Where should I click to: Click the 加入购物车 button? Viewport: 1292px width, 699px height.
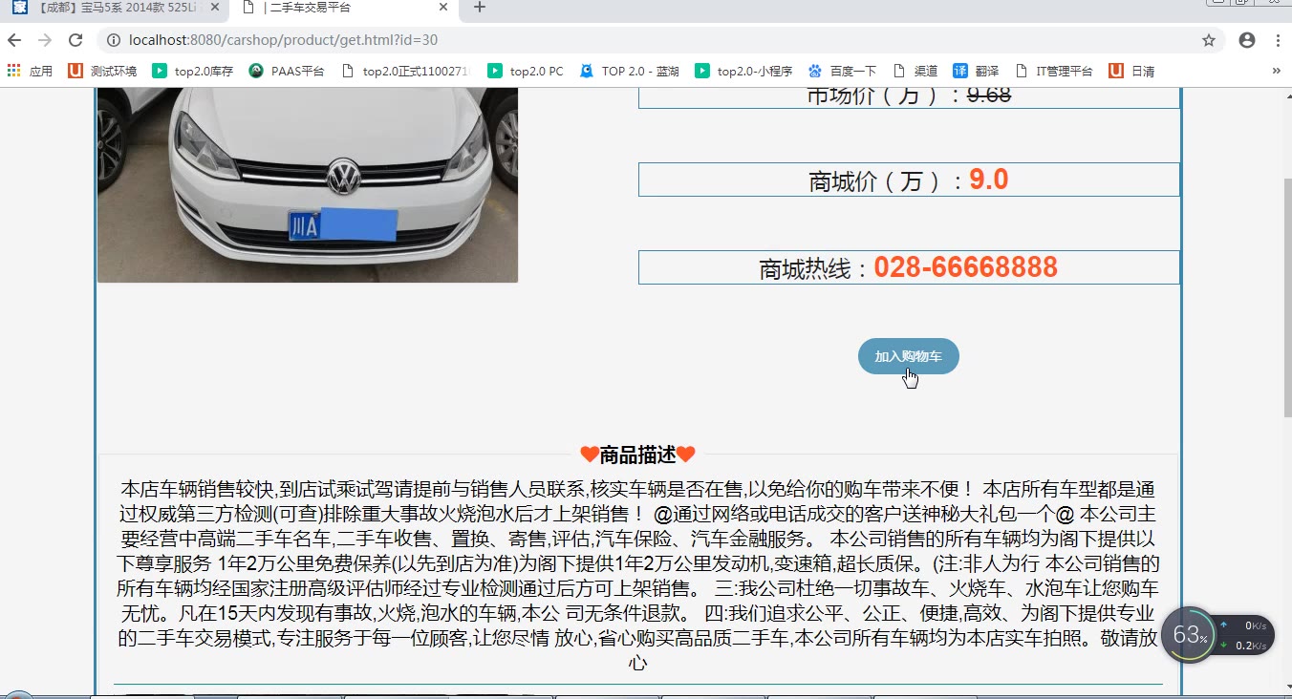[908, 356]
